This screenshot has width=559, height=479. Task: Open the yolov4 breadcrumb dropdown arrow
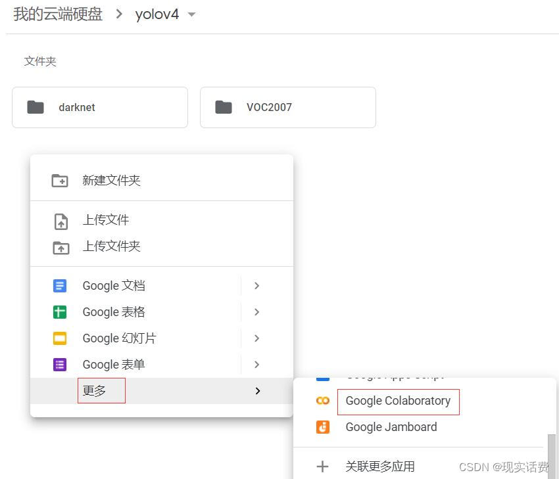click(x=191, y=14)
